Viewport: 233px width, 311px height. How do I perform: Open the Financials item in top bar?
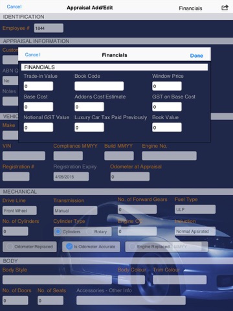point(190,8)
